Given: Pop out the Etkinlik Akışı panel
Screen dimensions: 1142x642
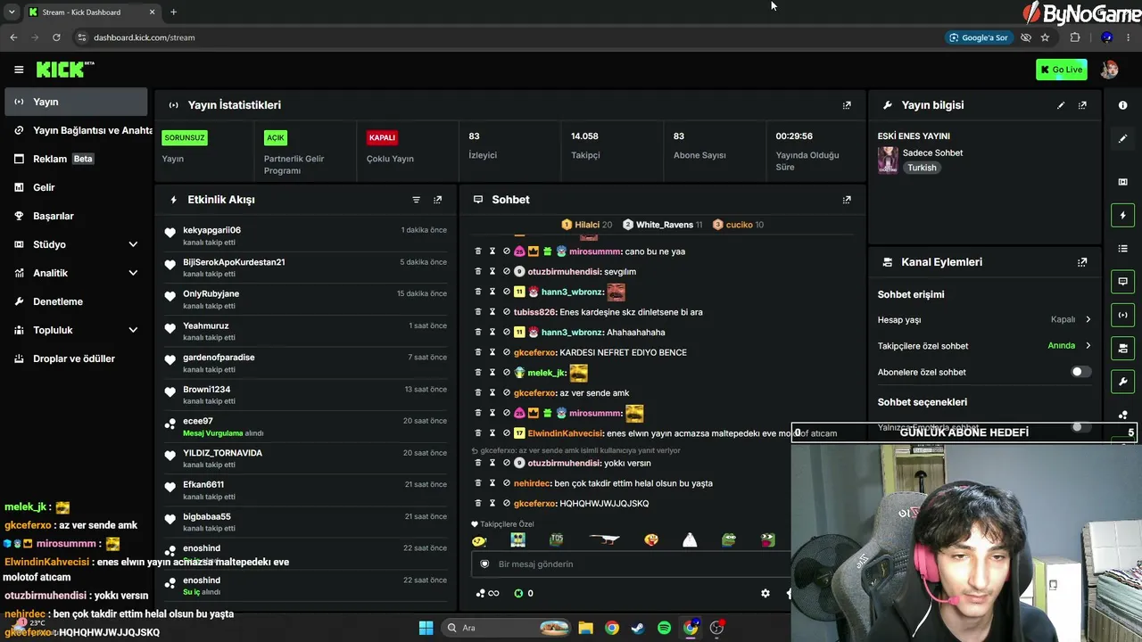Looking at the screenshot, I should tap(437, 200).
